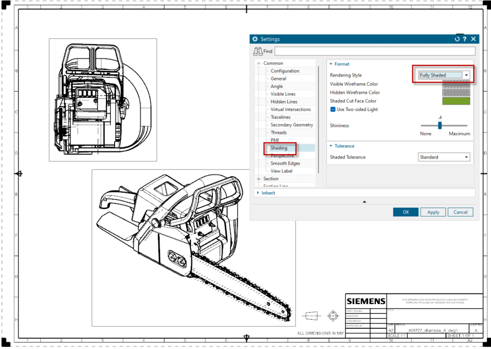
Task: Pick the green Shaded Cut Face Color
Action: pos(456,101)
